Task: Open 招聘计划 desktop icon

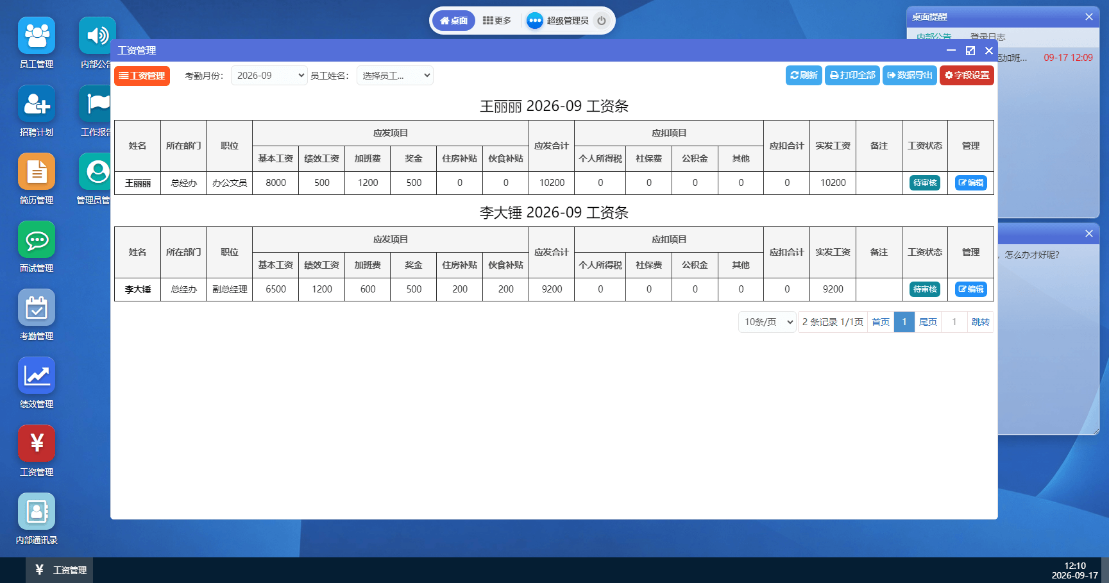Action: [x=37, y=103]
